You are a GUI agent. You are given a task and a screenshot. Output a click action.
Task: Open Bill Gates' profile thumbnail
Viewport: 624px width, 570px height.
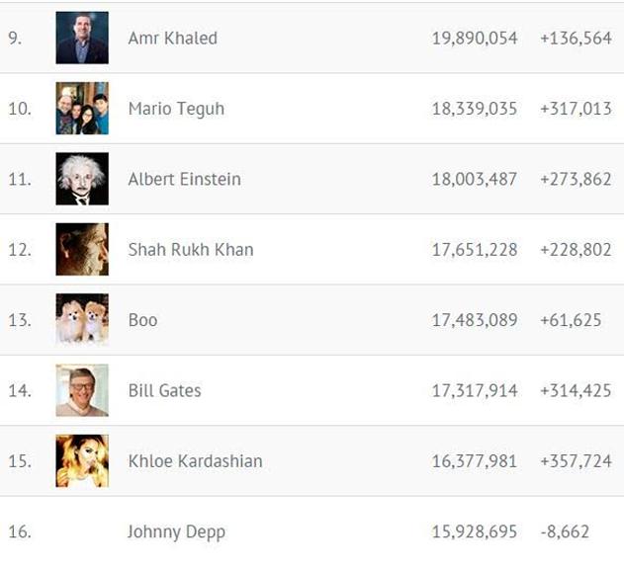[x=82, y=390]
